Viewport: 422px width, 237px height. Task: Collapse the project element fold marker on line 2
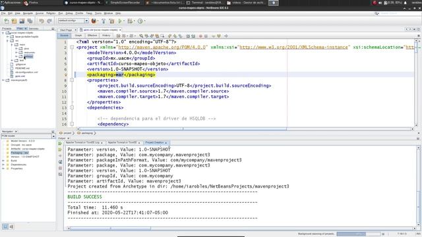72,47
